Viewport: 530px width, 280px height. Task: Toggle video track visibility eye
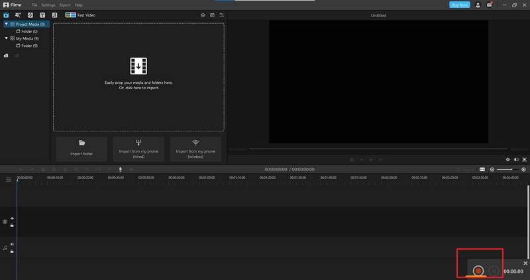point(12,219)
